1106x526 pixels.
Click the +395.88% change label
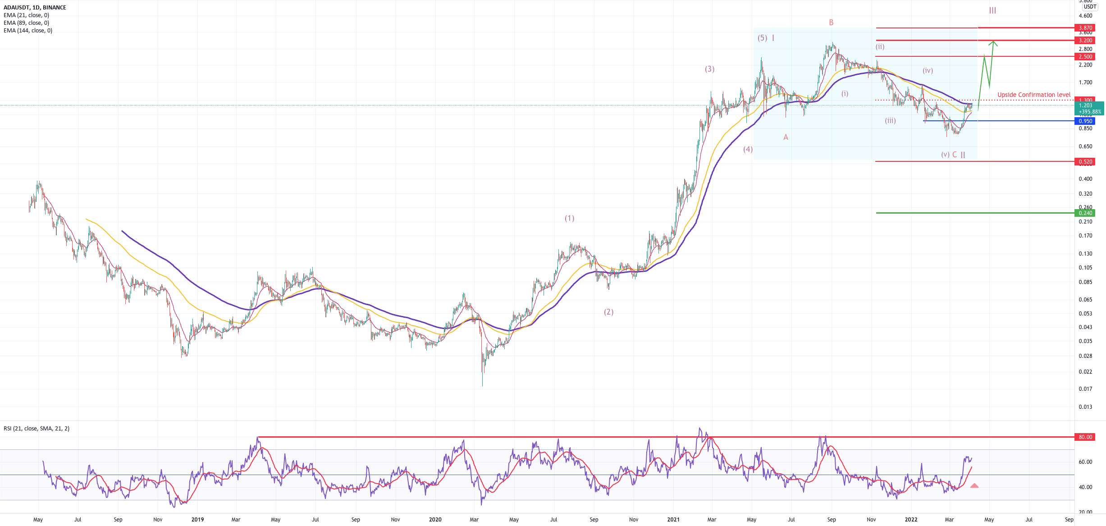[x=1090, y=112]
